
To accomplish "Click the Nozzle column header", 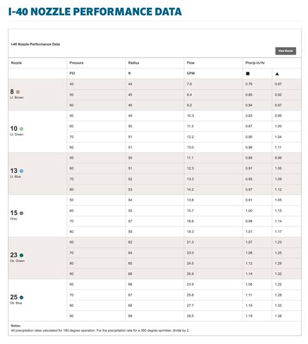I will pos(16,62).
